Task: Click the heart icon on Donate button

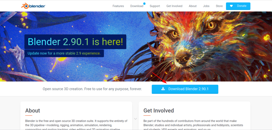Action: pyautogui.click(x=231, y=6)
